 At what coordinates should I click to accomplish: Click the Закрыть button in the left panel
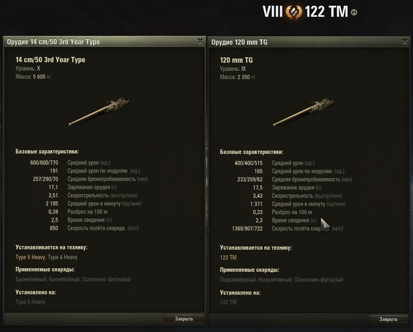tap(184, 318)
